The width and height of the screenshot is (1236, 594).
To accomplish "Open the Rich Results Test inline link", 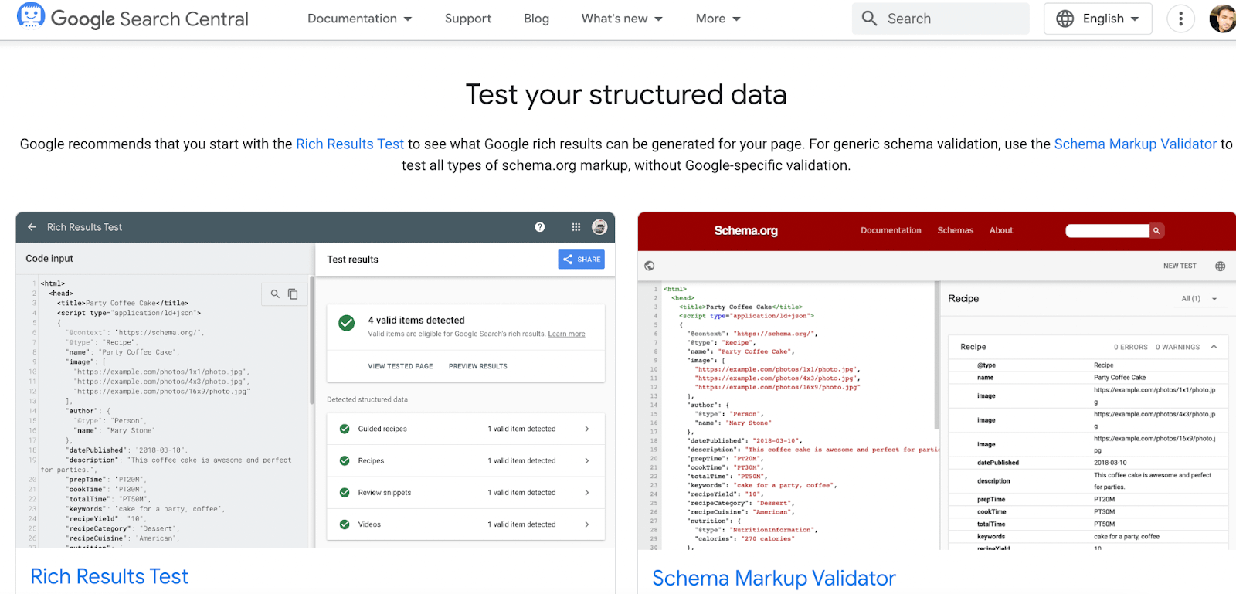I will 350,144.
